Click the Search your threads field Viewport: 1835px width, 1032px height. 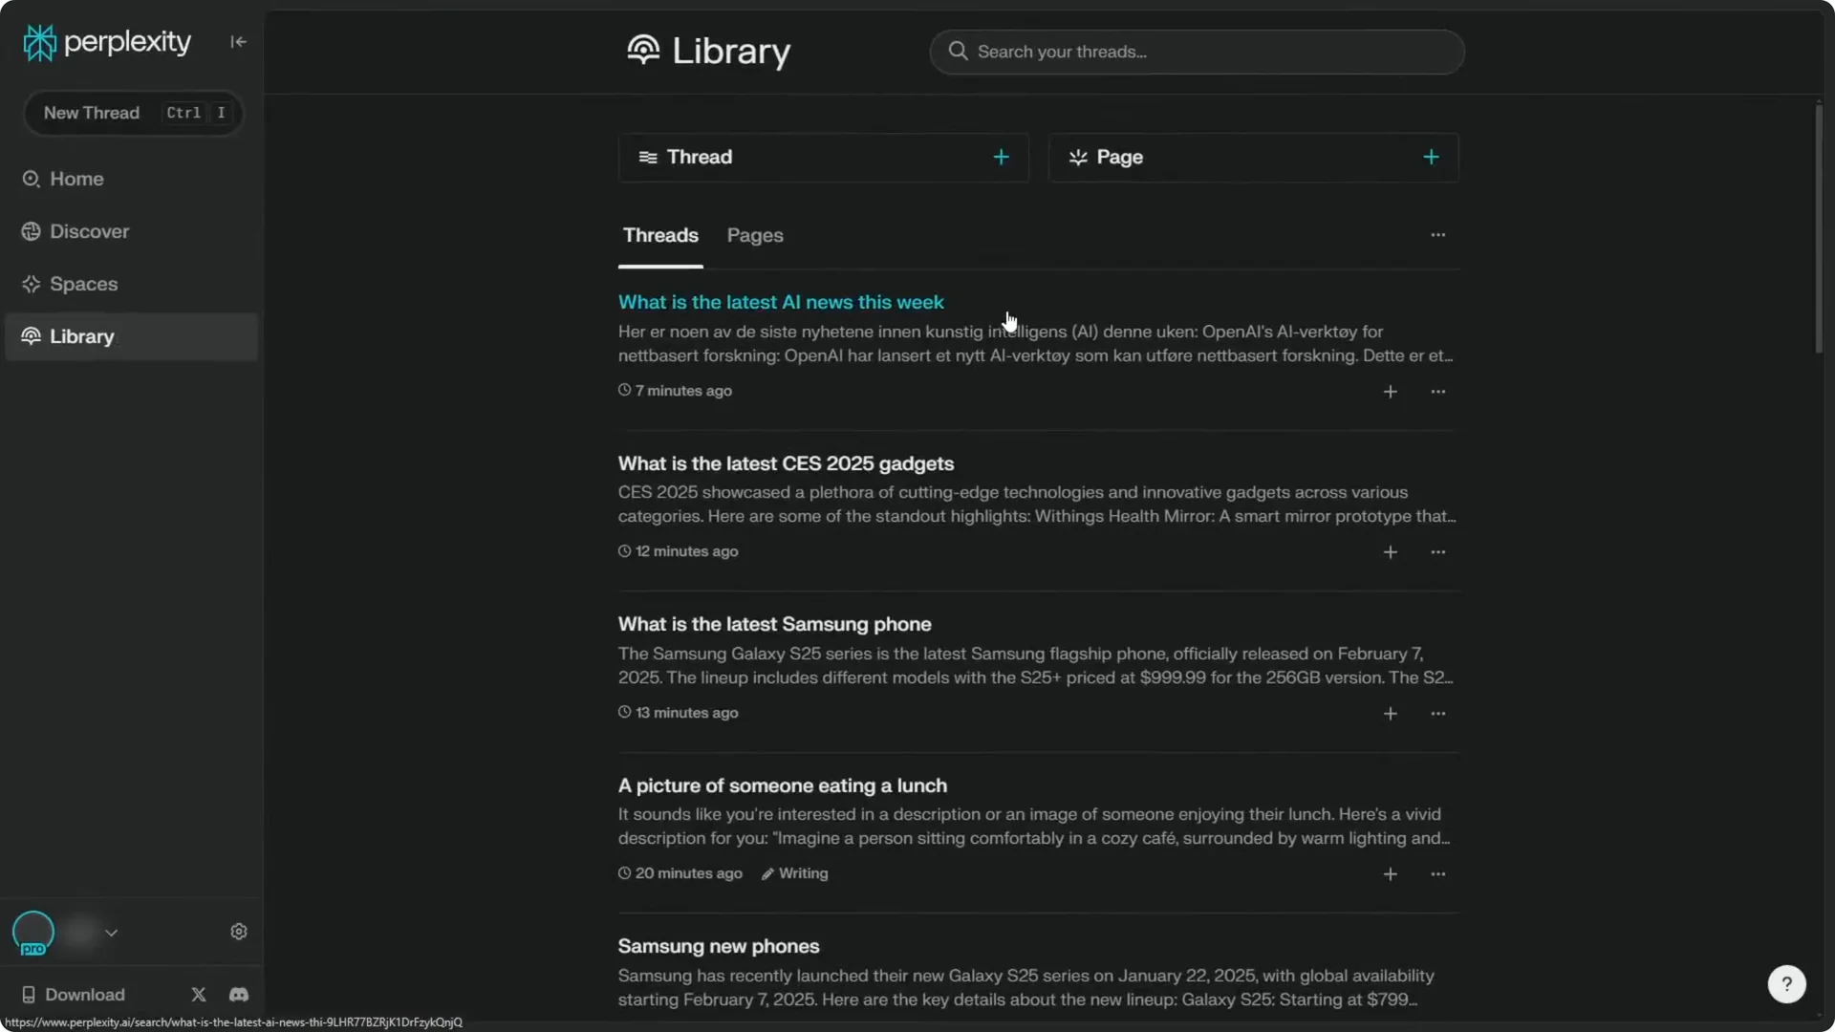point(1197,52)
